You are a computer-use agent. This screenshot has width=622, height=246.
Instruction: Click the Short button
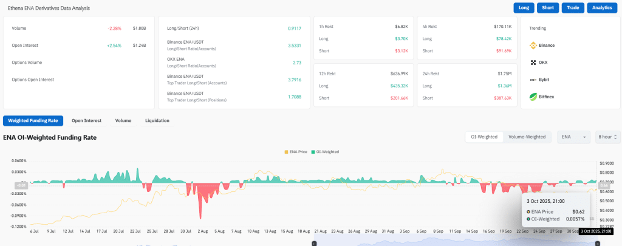548,8
